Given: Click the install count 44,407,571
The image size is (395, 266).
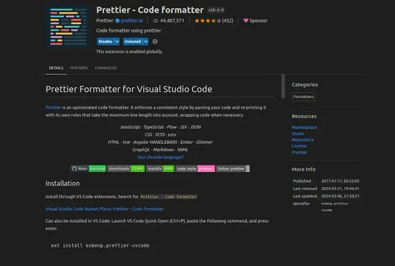Looking at the screenshot, I should point(172,20).
